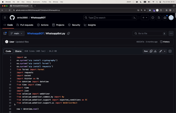Open Pull requests icon in header
The height and width of the screenshot is (113, 176).
(159, 18)
